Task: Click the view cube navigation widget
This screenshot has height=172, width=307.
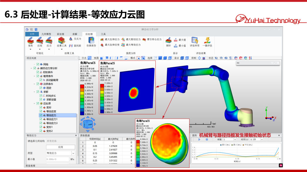Action: pos(88,124)
